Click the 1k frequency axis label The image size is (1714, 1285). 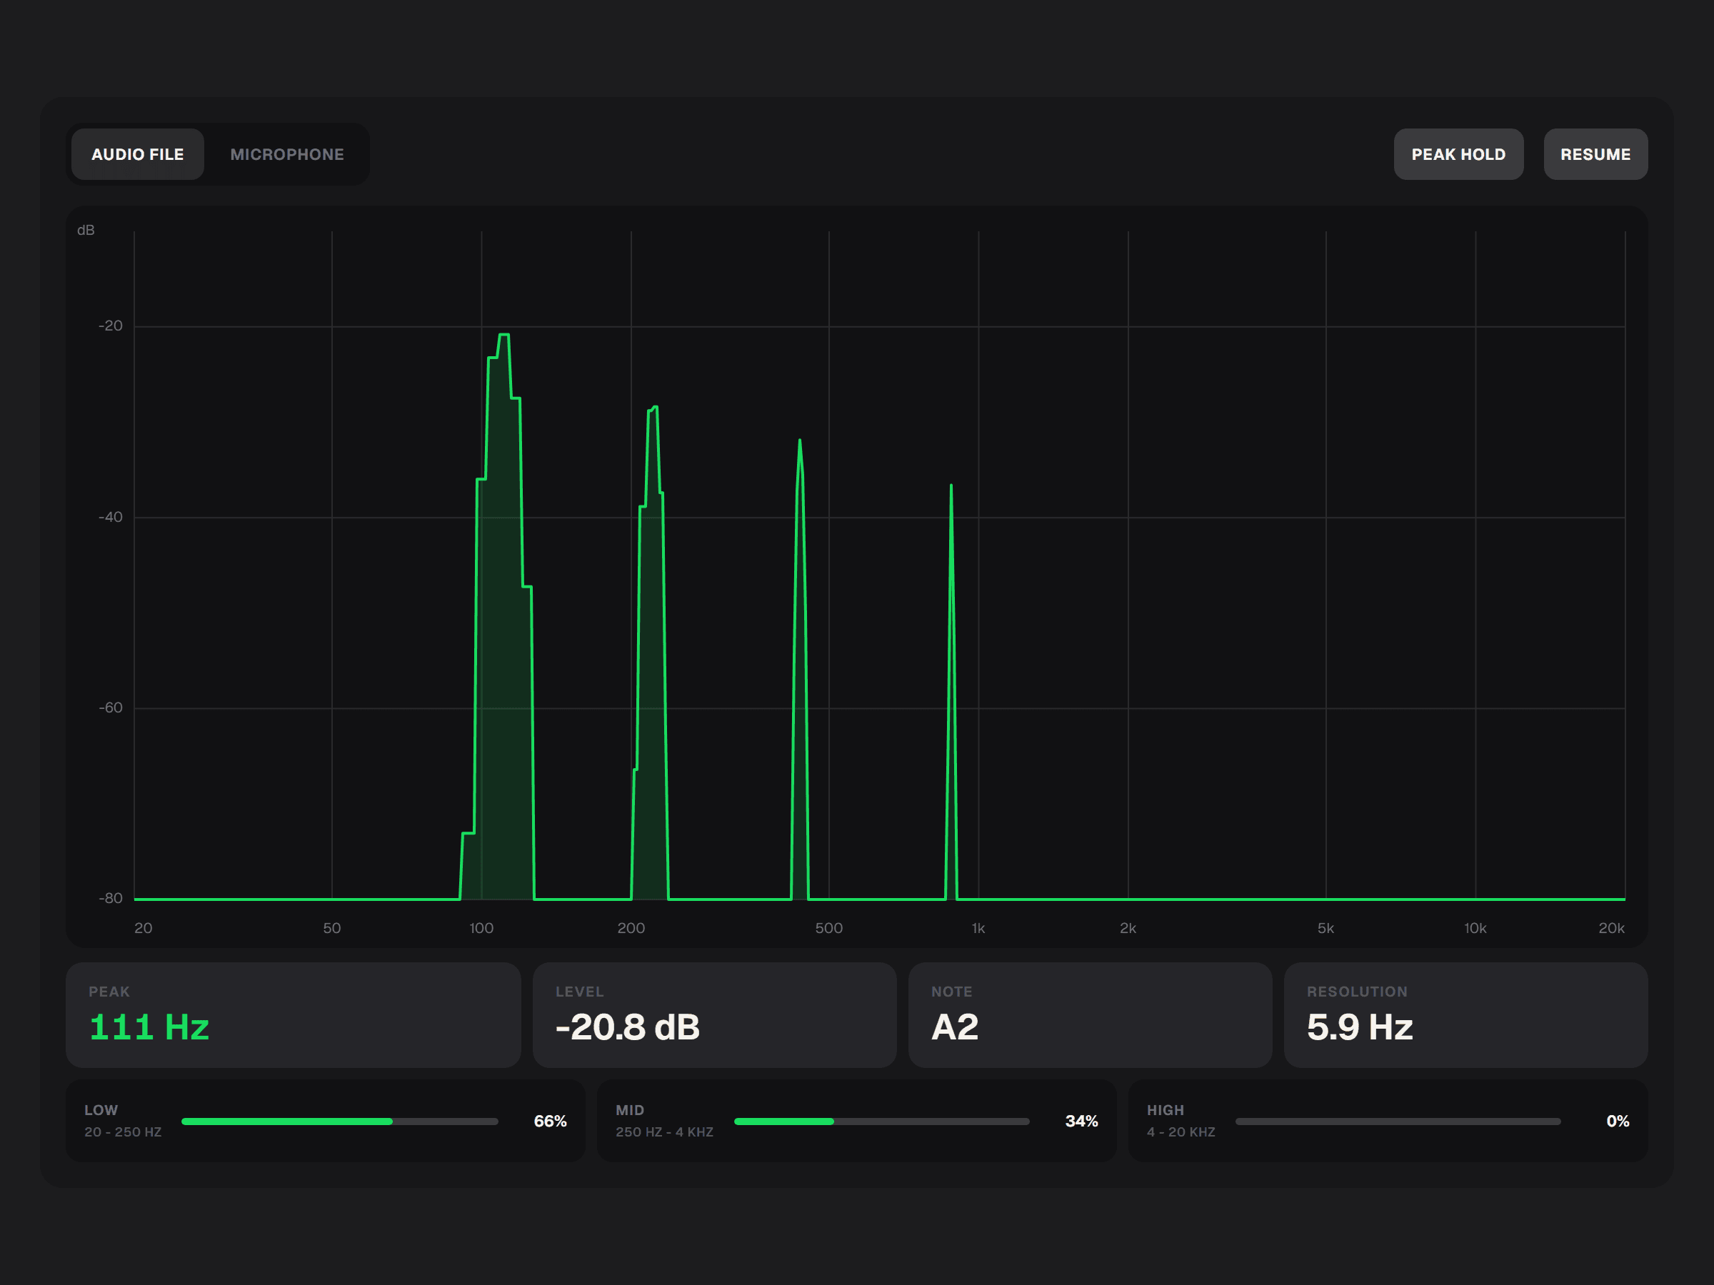click(978, 928)
